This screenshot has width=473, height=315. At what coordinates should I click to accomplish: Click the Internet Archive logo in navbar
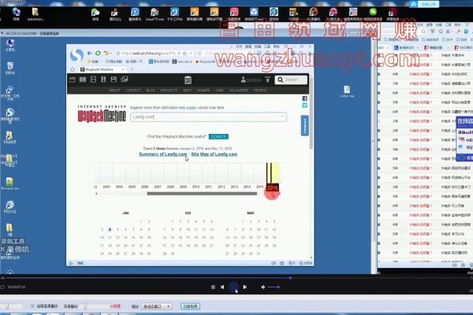(x=187, y=80)
